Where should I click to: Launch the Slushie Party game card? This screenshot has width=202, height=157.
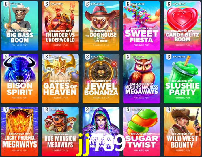tap(182, 78)
